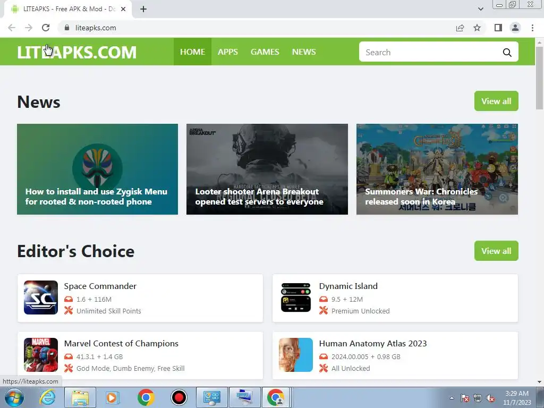Open the GAMES menu item

click(265, 52)
